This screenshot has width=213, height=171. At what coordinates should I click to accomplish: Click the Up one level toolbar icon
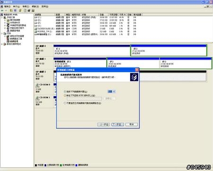click(x=11, y=10)
